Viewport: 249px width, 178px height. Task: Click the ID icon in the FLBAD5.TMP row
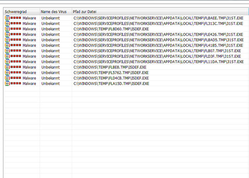point(7,40)
